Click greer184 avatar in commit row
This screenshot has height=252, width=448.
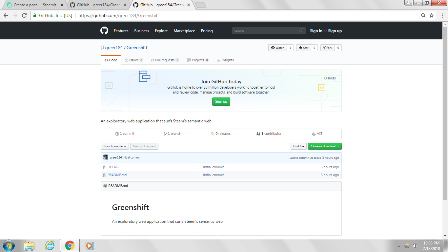tap(106, 157)
